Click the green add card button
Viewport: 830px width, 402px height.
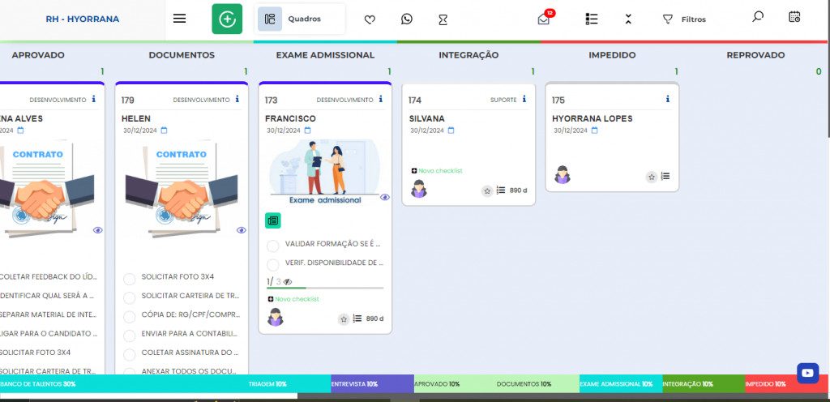[x=227, y=19]
